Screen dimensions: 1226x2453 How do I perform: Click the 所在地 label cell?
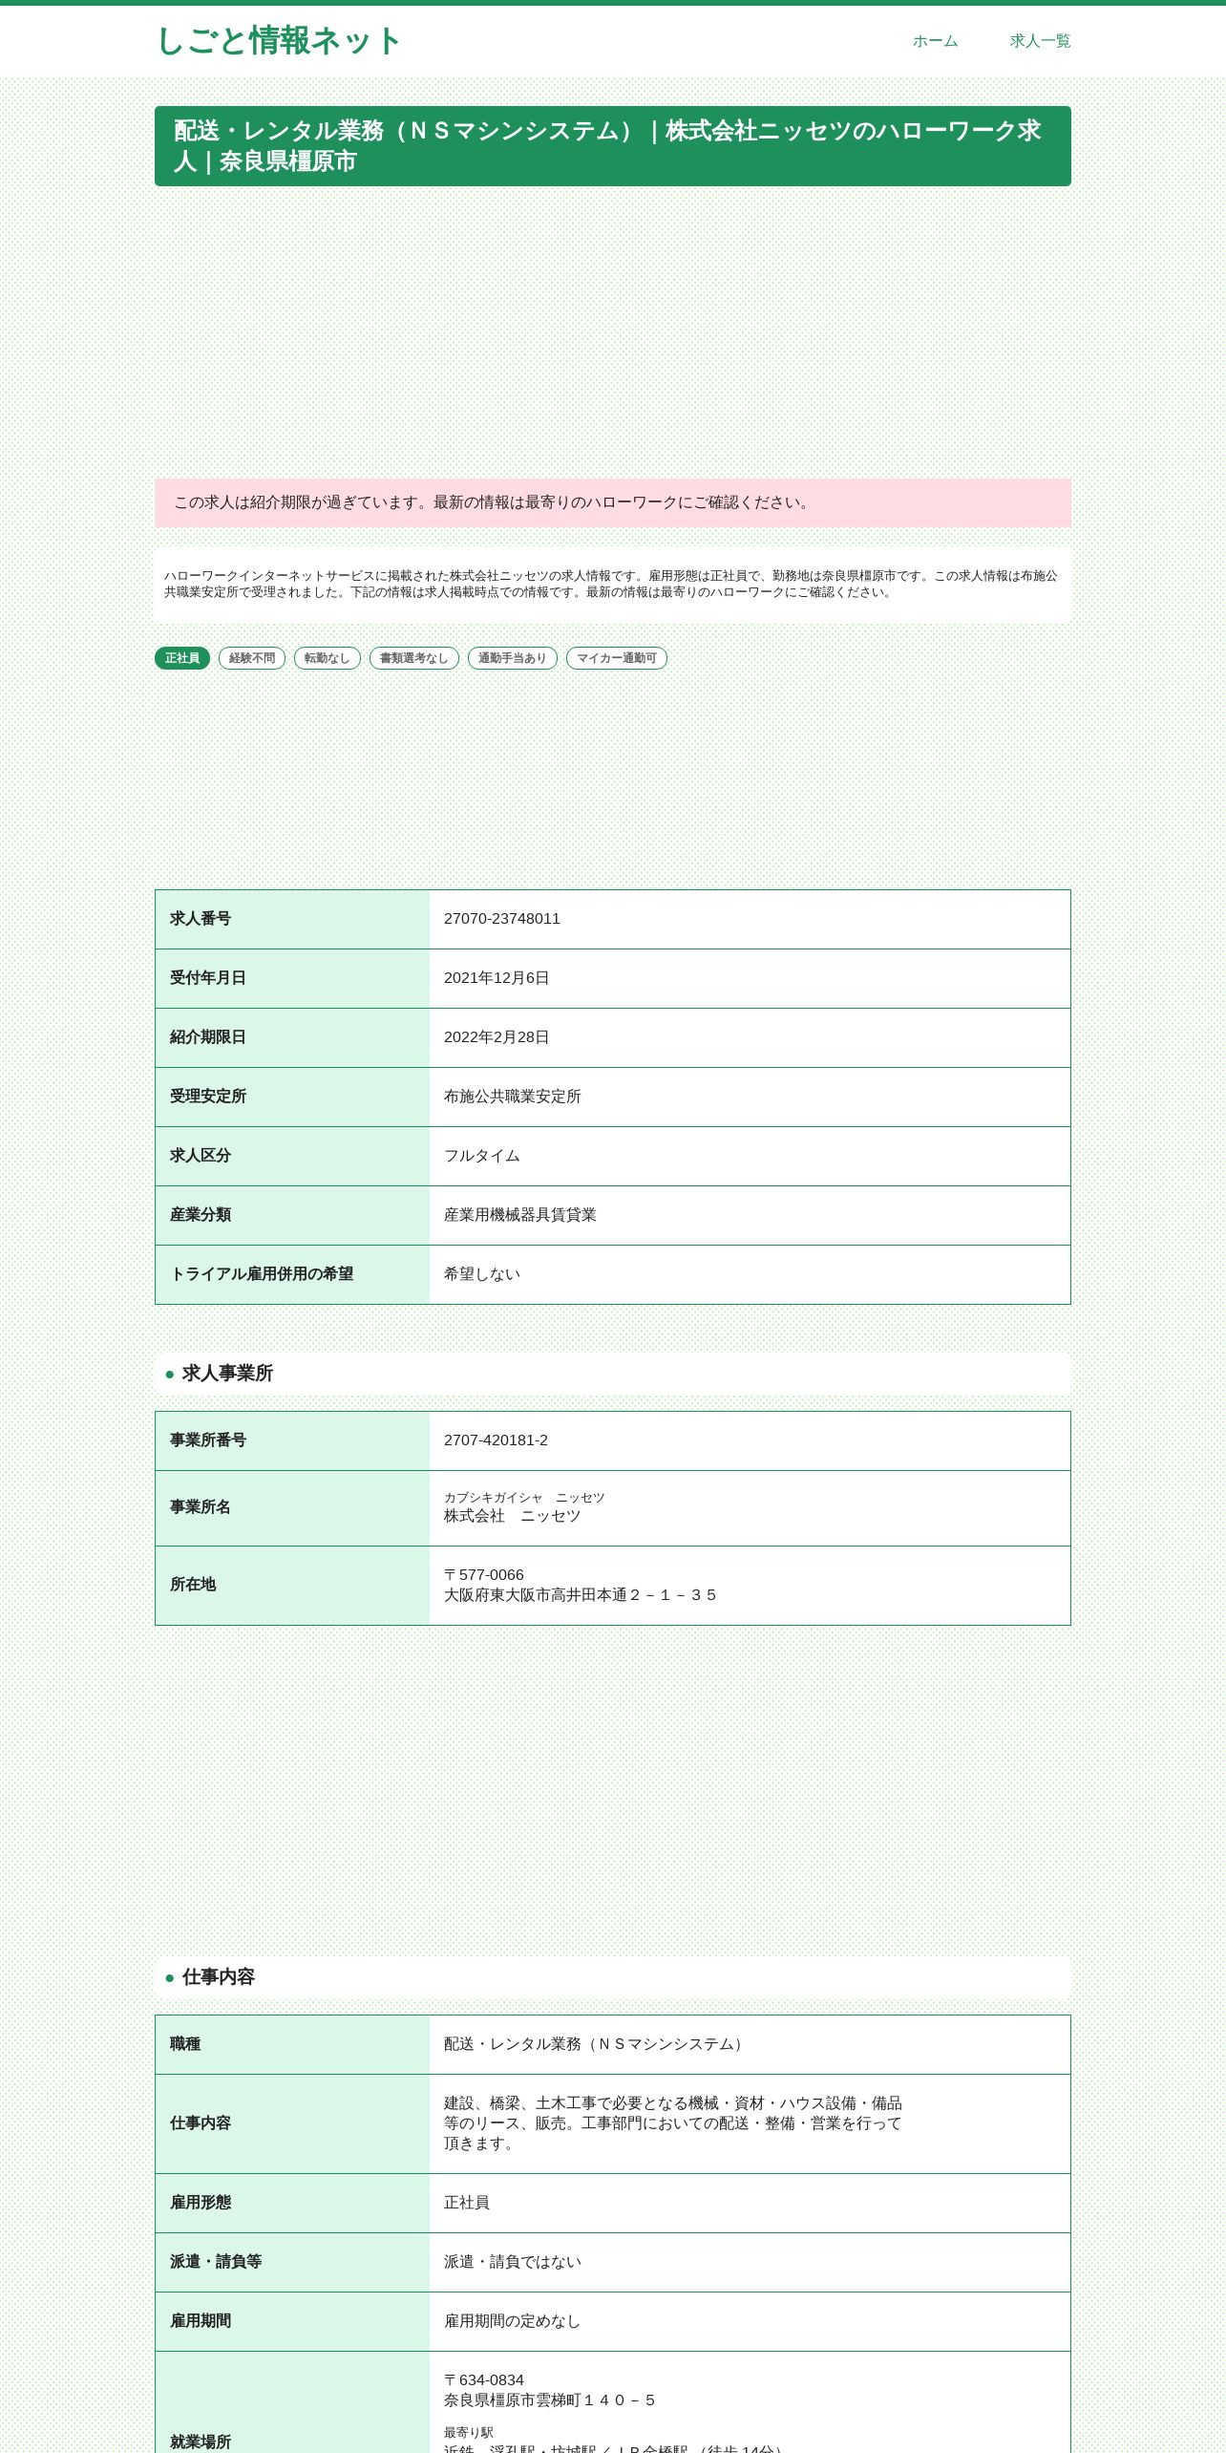click(292, 1586)
